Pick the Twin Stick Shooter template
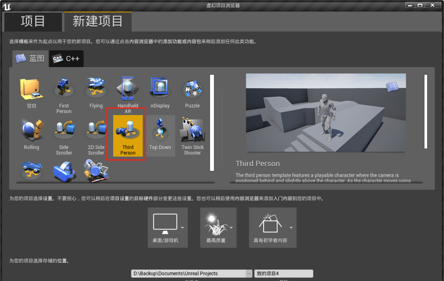 pyautogui.click(x=192, y=136)
